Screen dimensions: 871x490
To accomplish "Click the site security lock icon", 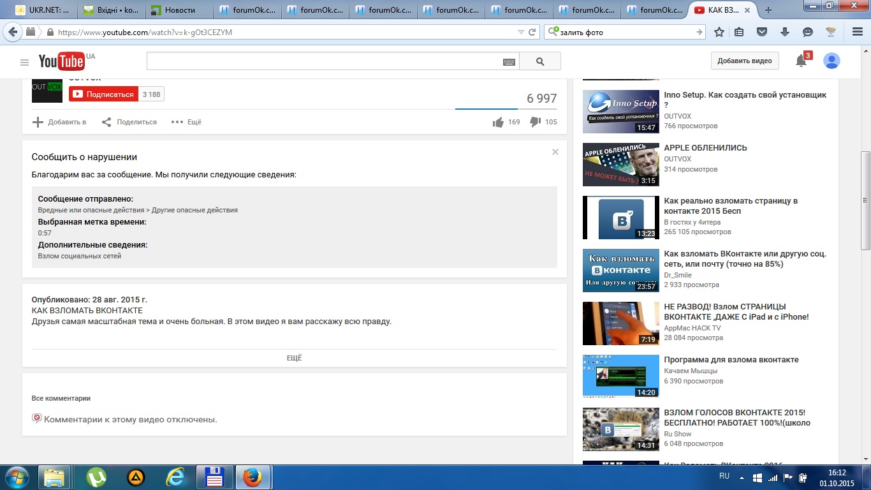I will 50,32.
